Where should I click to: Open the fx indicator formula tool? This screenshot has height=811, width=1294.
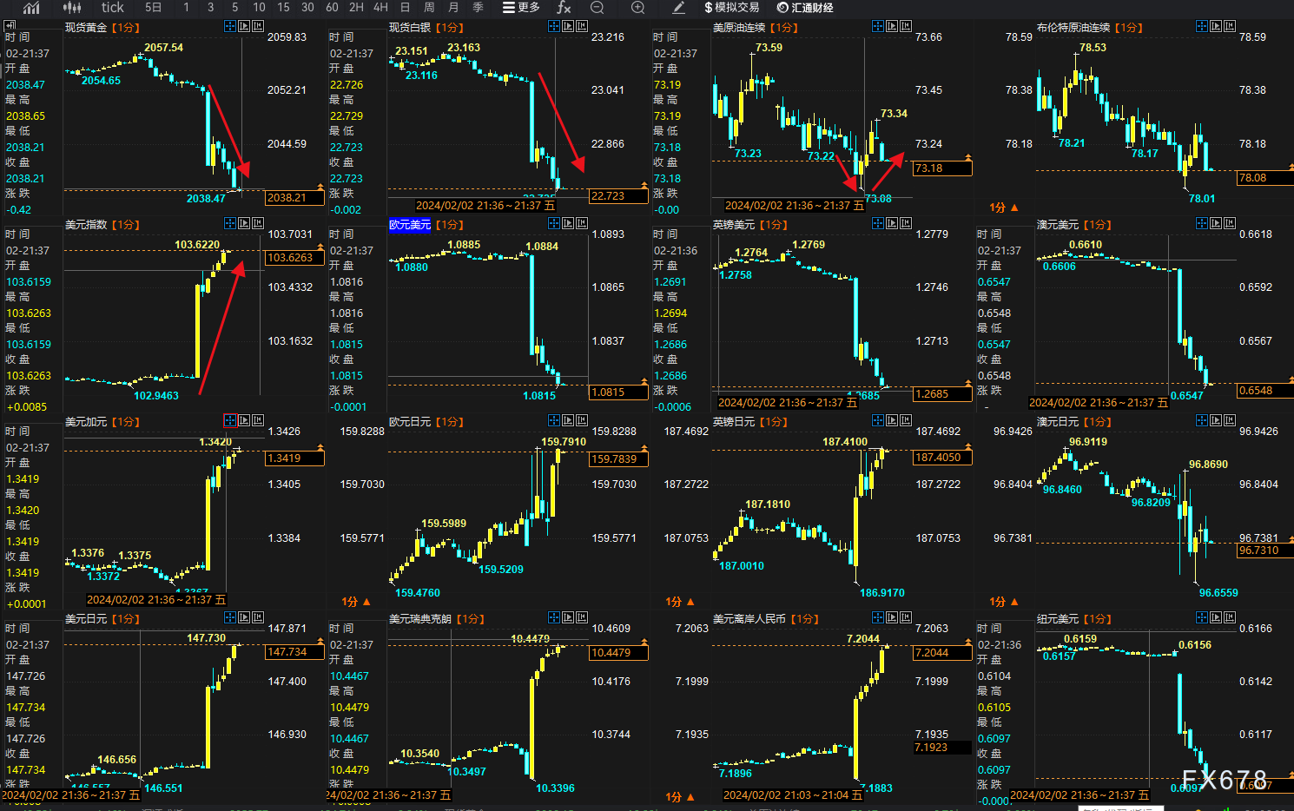point(564,8)
